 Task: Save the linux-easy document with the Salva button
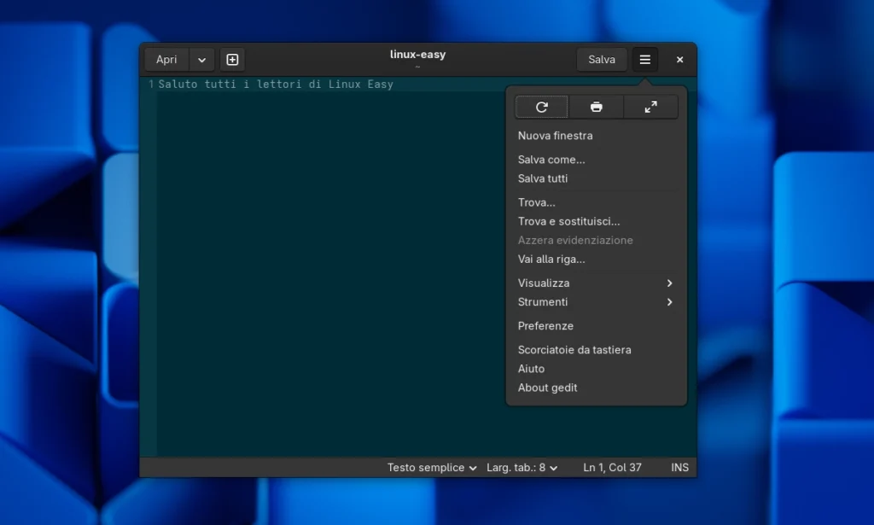(602, 59)
